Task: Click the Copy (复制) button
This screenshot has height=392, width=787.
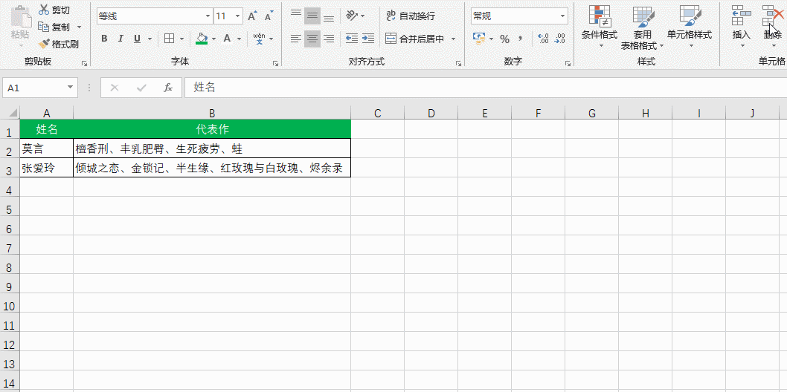Action: point(55,27)
